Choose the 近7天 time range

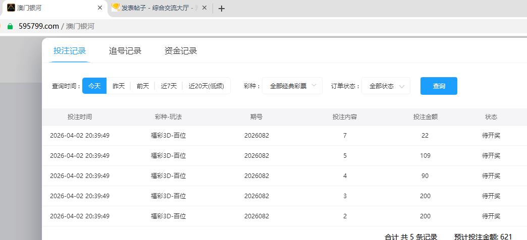point(169,86)
